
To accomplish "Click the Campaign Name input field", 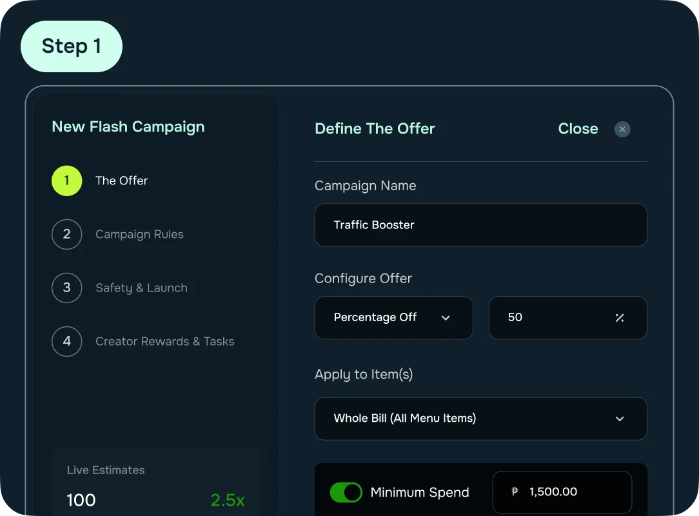I will point(480,225).
